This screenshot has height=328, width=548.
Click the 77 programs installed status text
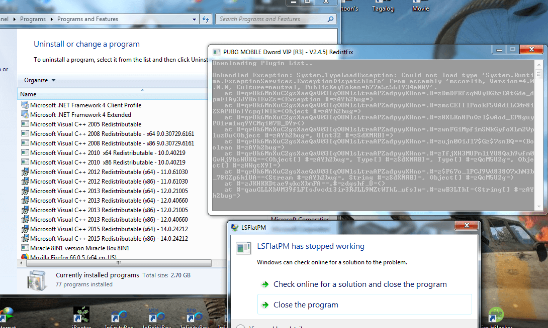[x=84, y=284]
